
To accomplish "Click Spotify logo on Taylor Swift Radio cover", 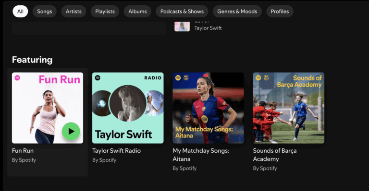I will coord(98,78).
